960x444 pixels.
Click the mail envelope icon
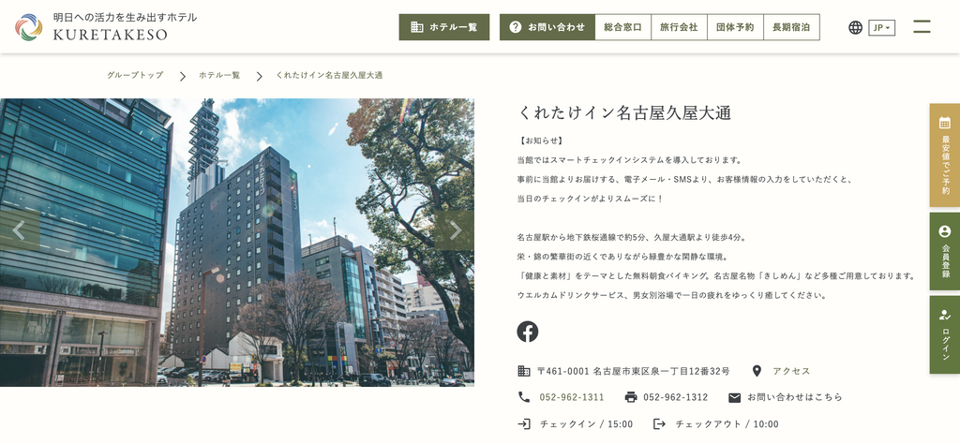(735, 397)
